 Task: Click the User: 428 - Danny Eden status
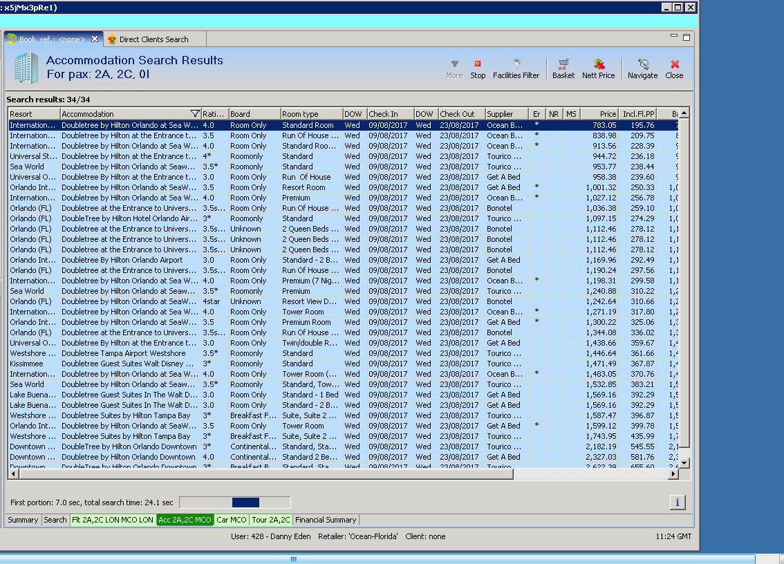(x=270, y=536)
